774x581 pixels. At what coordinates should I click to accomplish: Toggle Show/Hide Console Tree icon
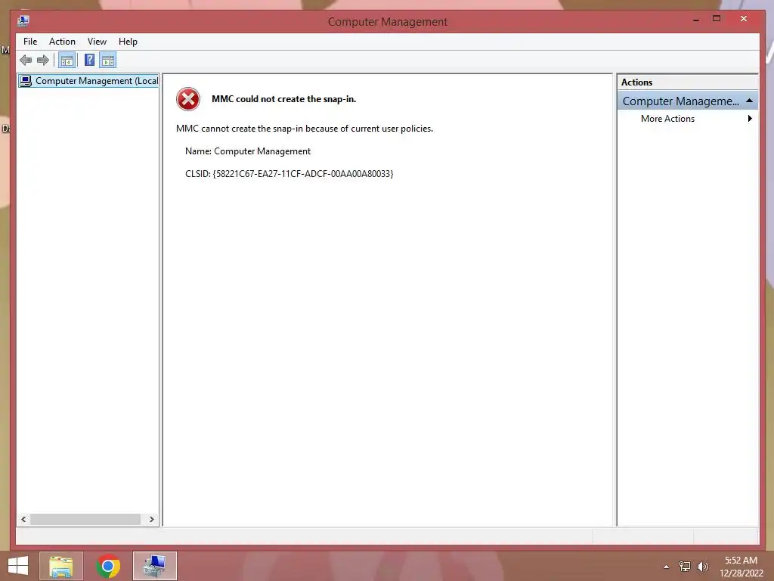click(67, 61)
